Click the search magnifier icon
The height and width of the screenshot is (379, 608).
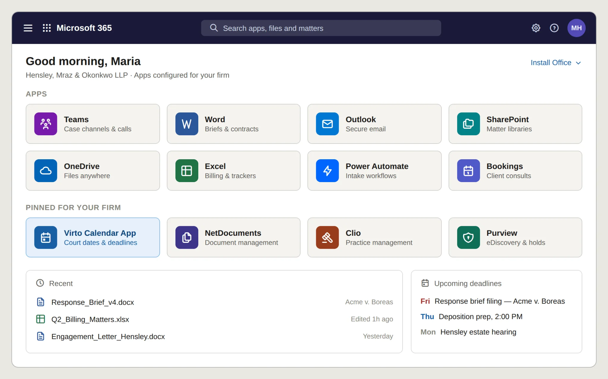coord(214,28)
